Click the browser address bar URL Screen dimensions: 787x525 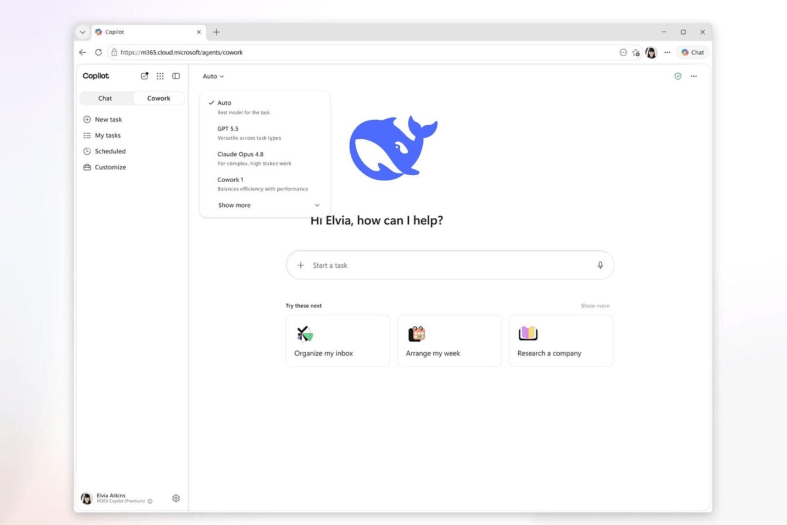coord(182,52)
